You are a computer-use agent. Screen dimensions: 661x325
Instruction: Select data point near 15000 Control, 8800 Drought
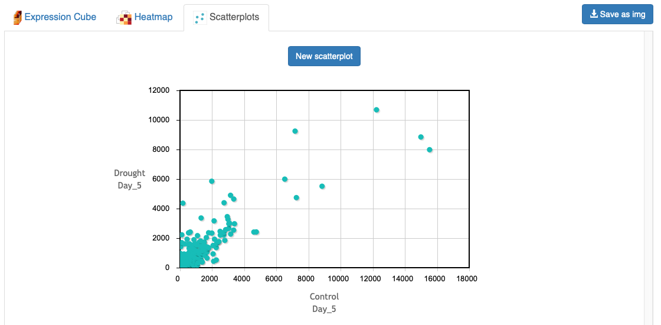click(x=421, y=137)
